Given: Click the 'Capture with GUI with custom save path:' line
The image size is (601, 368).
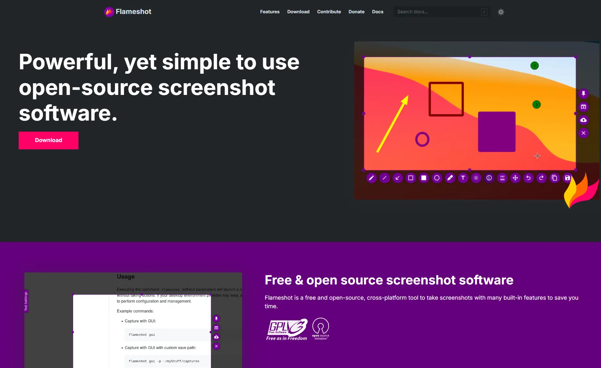Looking at the screenshot, I should tap(160, 348).
